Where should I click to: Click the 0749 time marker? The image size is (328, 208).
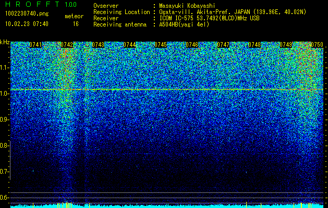pyautogui.click(x=286, y=45)
